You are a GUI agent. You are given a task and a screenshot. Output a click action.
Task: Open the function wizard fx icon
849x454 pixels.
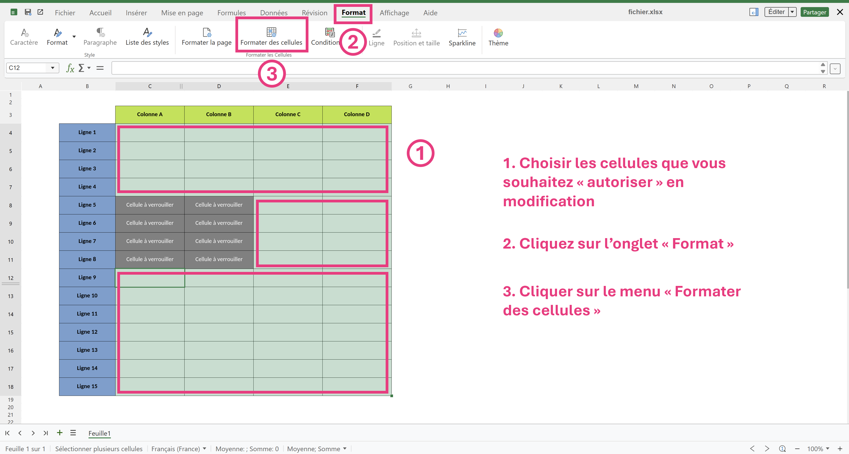70,68
